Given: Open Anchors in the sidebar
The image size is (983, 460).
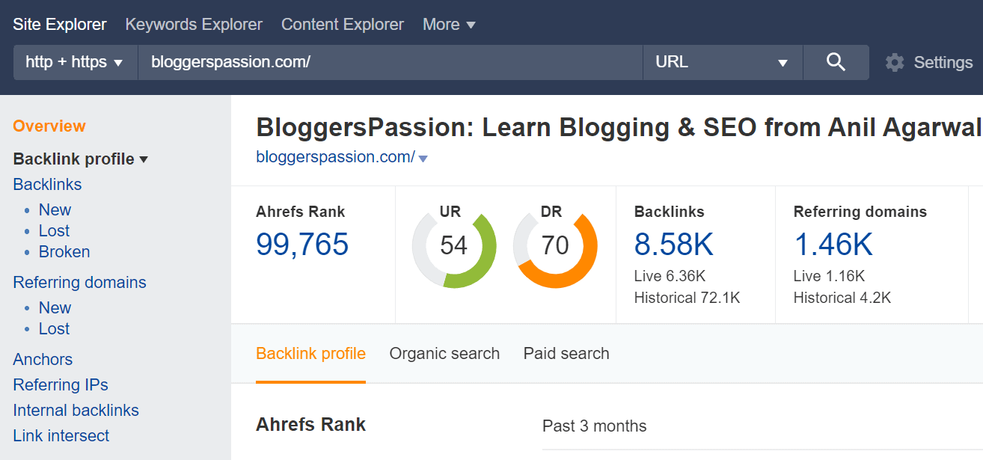Looking at the screenshot, I should pos(43,360).
